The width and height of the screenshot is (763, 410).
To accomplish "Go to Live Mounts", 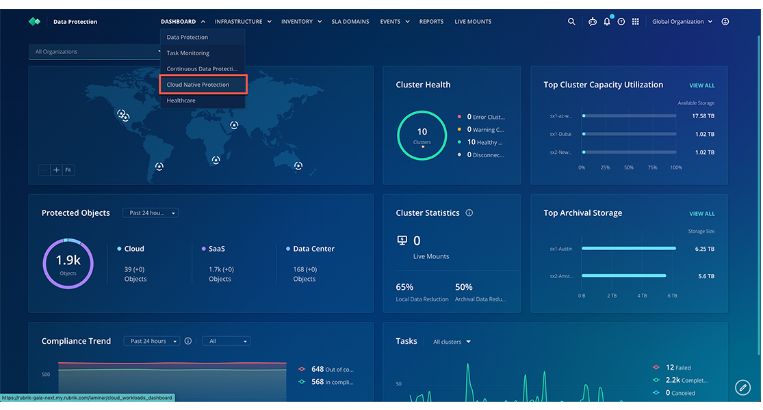I will click(x=472, y=21).
